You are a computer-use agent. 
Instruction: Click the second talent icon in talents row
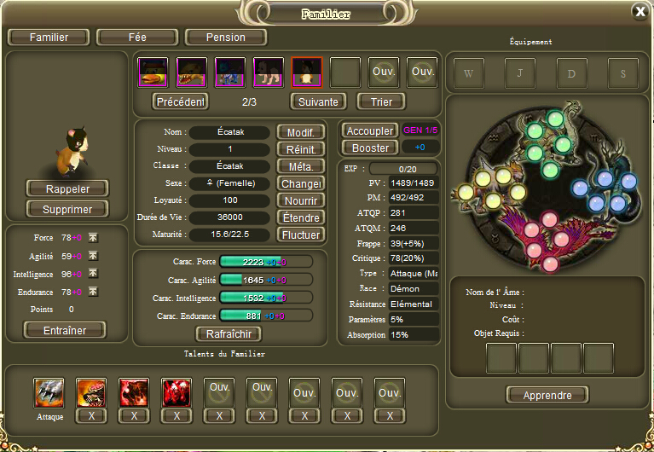point(91,392)
